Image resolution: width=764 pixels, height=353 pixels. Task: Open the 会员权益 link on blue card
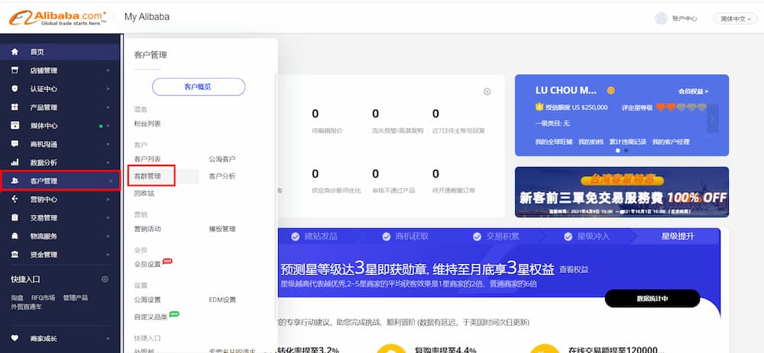click(x=692, y=91)
